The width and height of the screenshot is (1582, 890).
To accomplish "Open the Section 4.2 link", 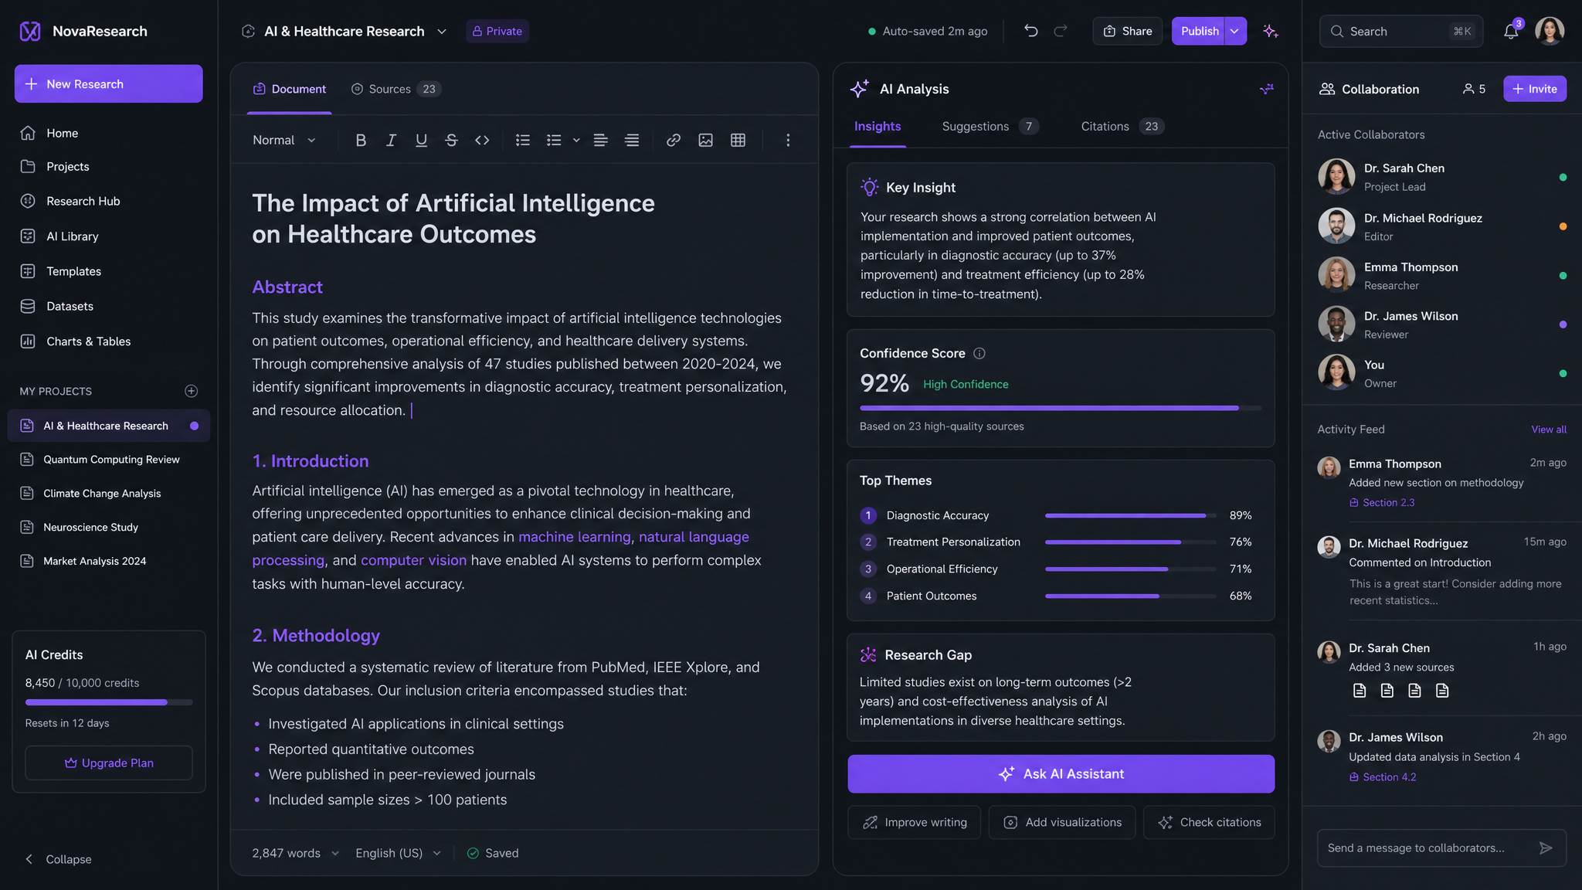I will coord(1383,776).
